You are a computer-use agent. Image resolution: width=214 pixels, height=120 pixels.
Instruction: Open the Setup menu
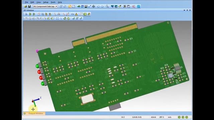45,2
